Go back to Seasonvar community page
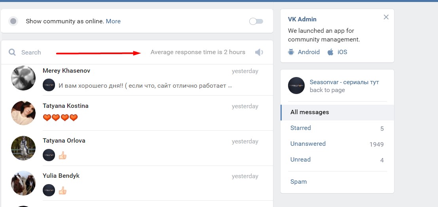Screen dimensions: 438x207 click(x=327, y=90)
